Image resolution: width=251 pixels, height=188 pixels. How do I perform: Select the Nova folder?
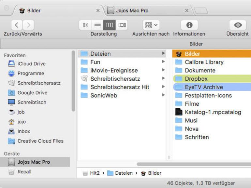click(x=212, y=129)
